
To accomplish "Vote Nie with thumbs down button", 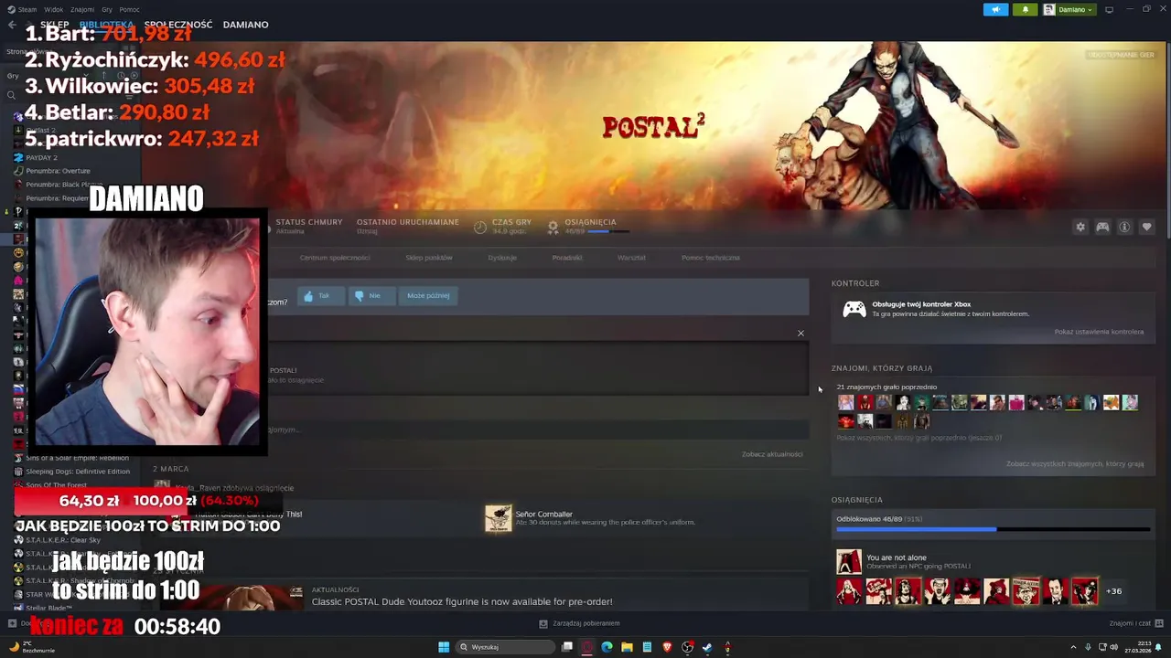I will (371, 295).
